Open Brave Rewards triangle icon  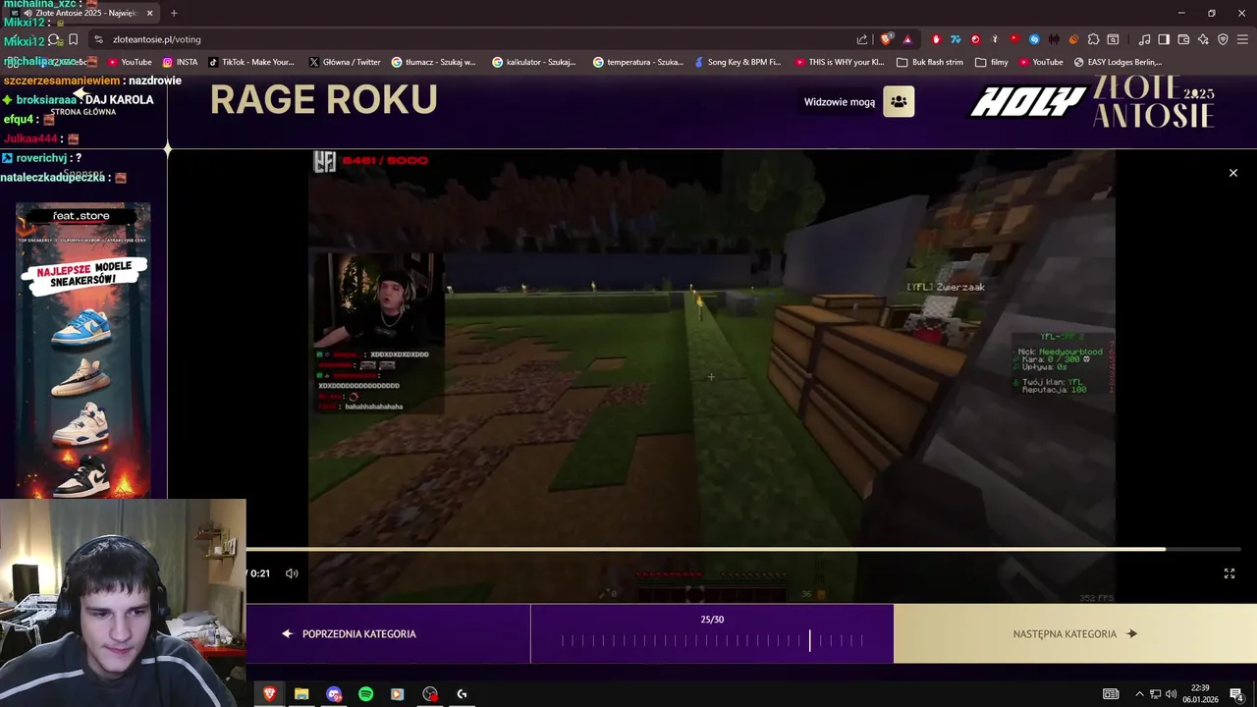click(907, 39)
